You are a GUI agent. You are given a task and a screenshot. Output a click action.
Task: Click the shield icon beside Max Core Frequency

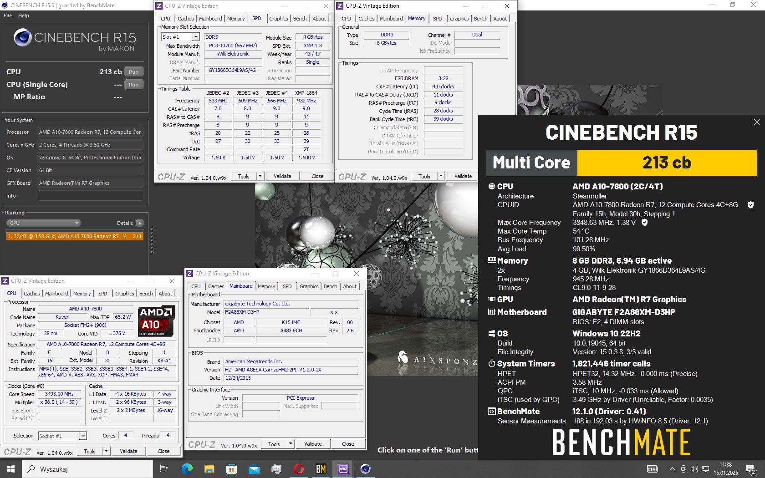(x=644, y=223)
